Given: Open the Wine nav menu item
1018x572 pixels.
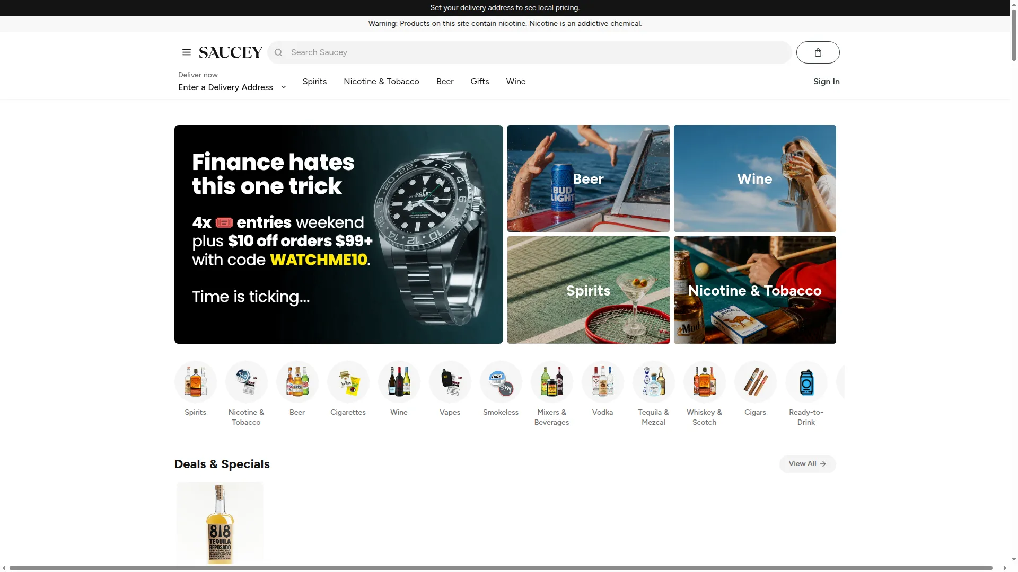Looking at the screenshot, I should pyautogui.click(x=515, y=82).
